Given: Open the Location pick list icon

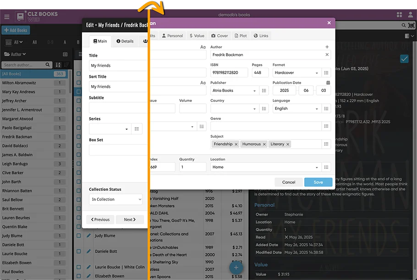Looking at the screenshot, I should coord(326,167).
